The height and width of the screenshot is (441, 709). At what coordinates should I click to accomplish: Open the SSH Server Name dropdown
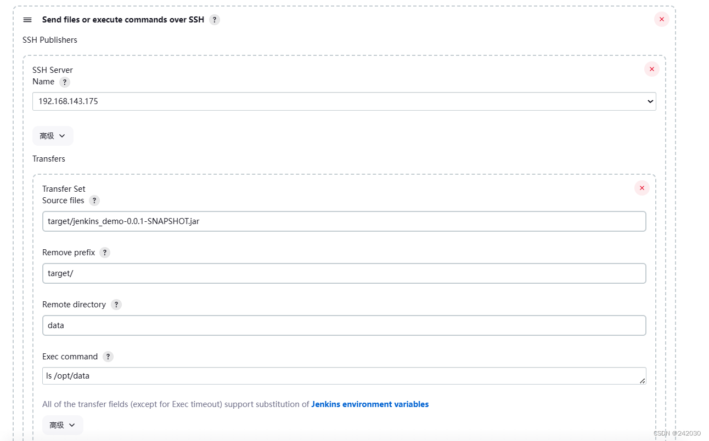coord(344,101)
